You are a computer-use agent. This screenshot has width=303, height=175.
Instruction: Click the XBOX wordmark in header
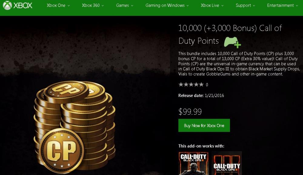[23, 5]
